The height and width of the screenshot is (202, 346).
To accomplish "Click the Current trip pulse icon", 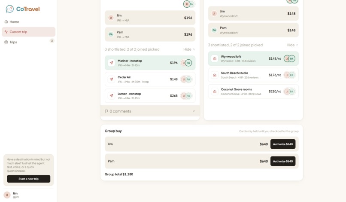I will [x=6, y=32].
